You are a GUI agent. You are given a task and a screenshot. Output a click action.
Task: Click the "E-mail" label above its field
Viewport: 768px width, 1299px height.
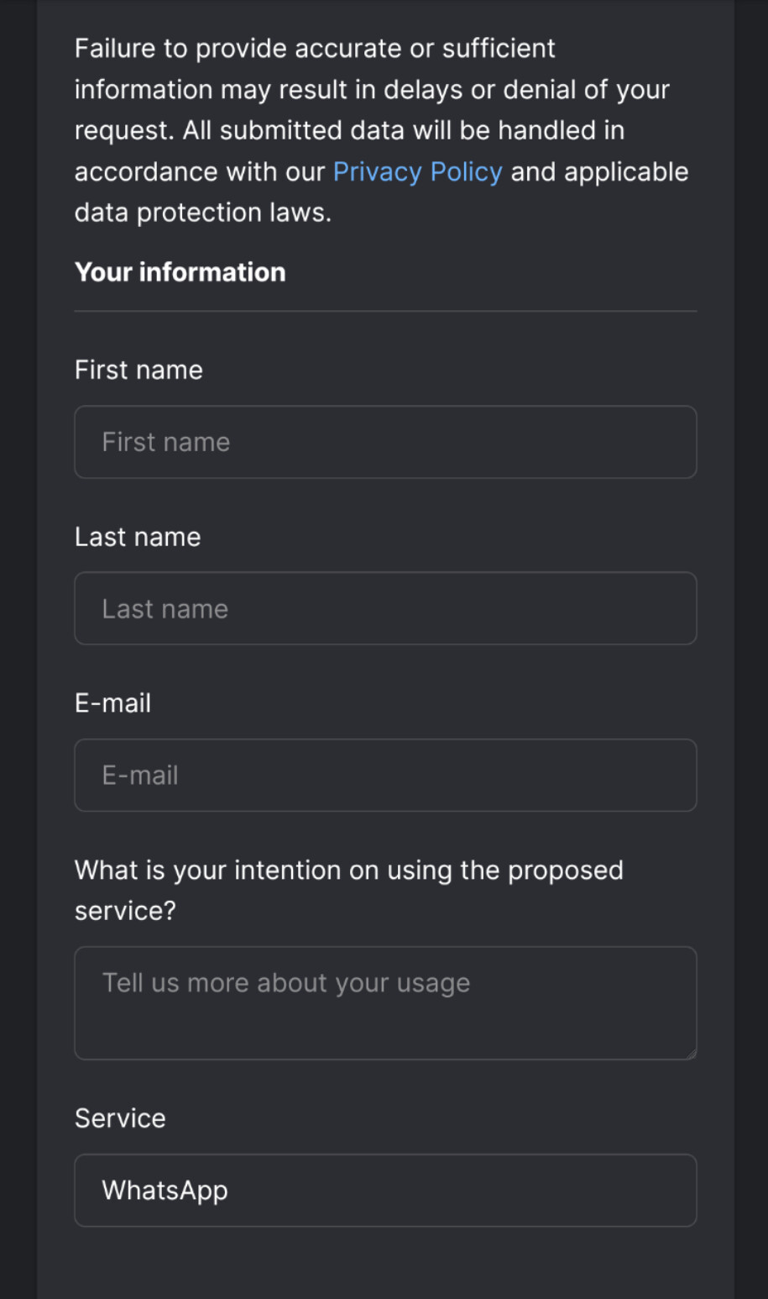coord(112,703)
